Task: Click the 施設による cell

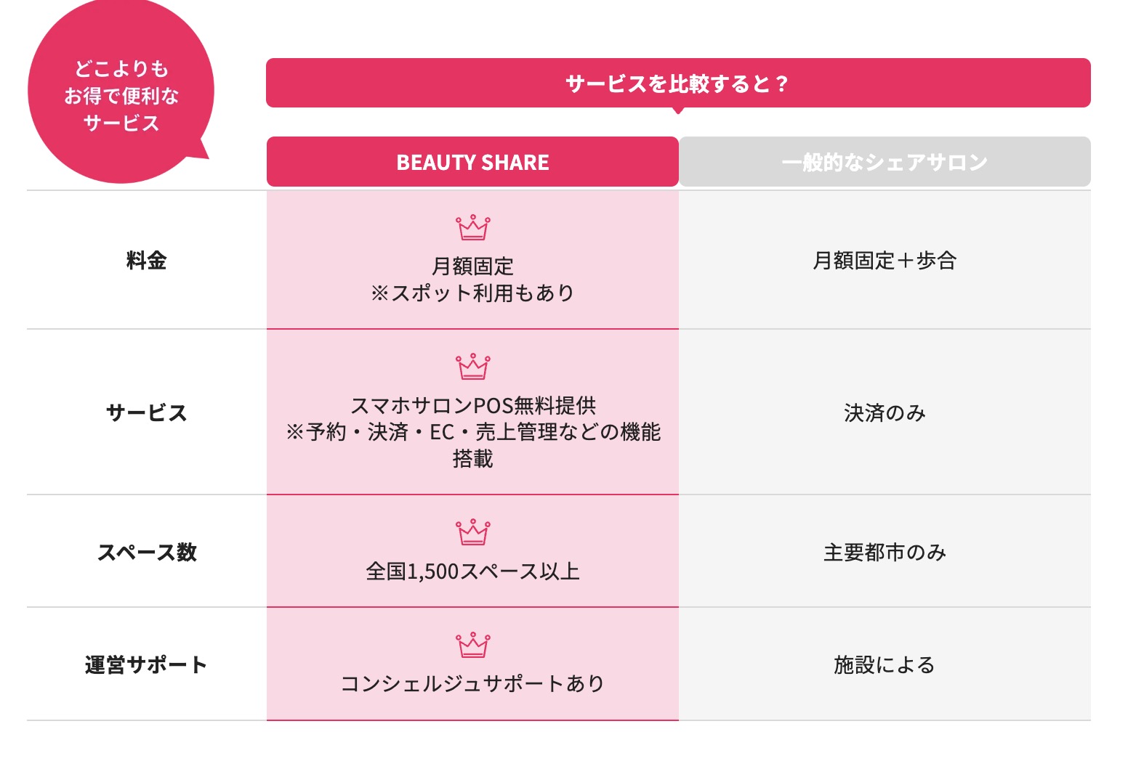Action: click(885, 664)
